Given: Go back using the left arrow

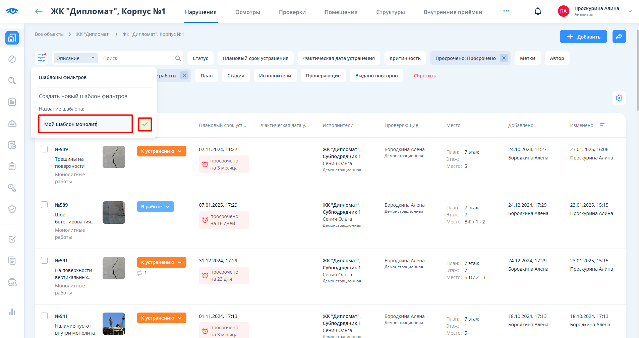Looking at the screenshot, I should (39, 11).
